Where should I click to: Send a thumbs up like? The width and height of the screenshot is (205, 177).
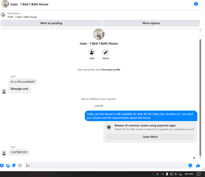198,166
